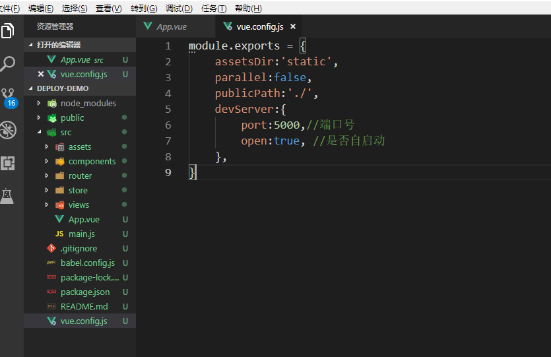The height and width of the screenshot is (357, 551).
Task: Click the src folder icon
Action: click(x=51, y=133)
